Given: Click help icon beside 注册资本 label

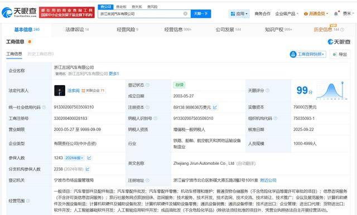Looking at the screenshot, I should click(147, 107).
